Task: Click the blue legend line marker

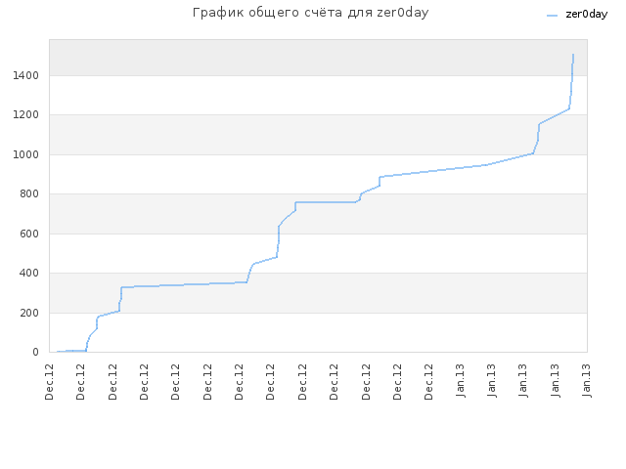Action: [x=552, y=16]
